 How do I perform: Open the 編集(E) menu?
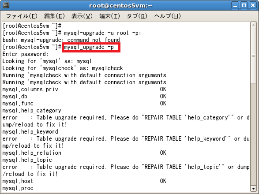coord(54,16)
